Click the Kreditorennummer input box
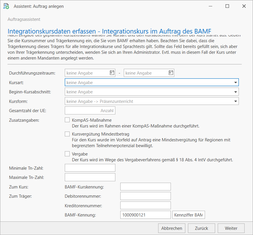The image size is (253, 235). [145, 205]
